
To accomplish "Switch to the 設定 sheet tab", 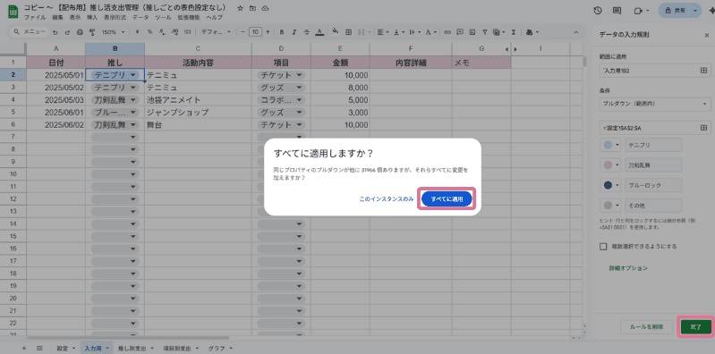I will (63, 348).
